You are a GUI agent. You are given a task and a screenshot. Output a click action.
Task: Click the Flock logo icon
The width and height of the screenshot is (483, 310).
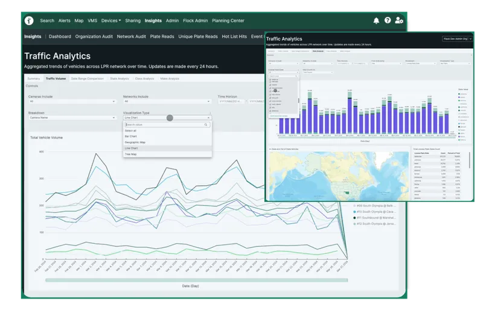(x=29, y=21)
